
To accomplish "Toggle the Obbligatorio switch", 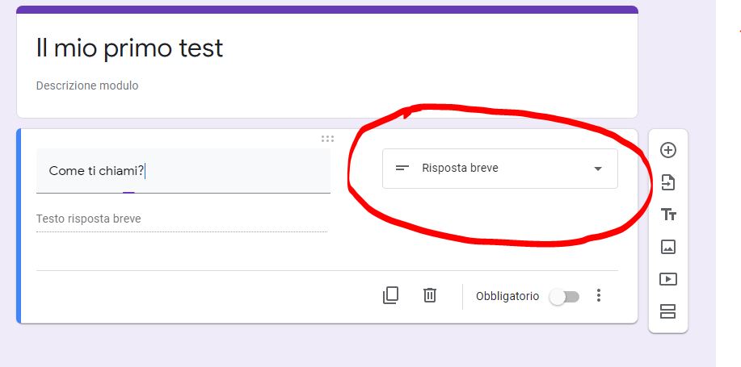I will [564, 297].
